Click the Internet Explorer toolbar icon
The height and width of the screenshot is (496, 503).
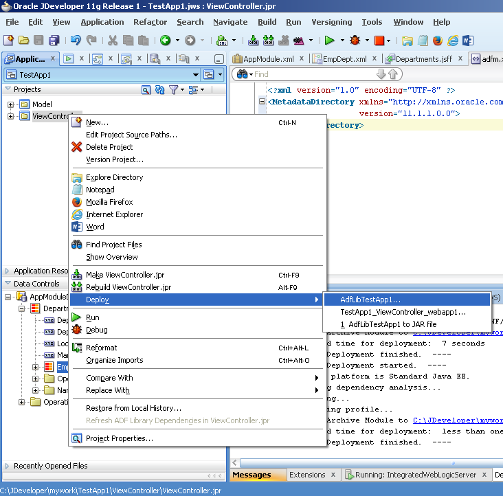click(x=453, y=41)
